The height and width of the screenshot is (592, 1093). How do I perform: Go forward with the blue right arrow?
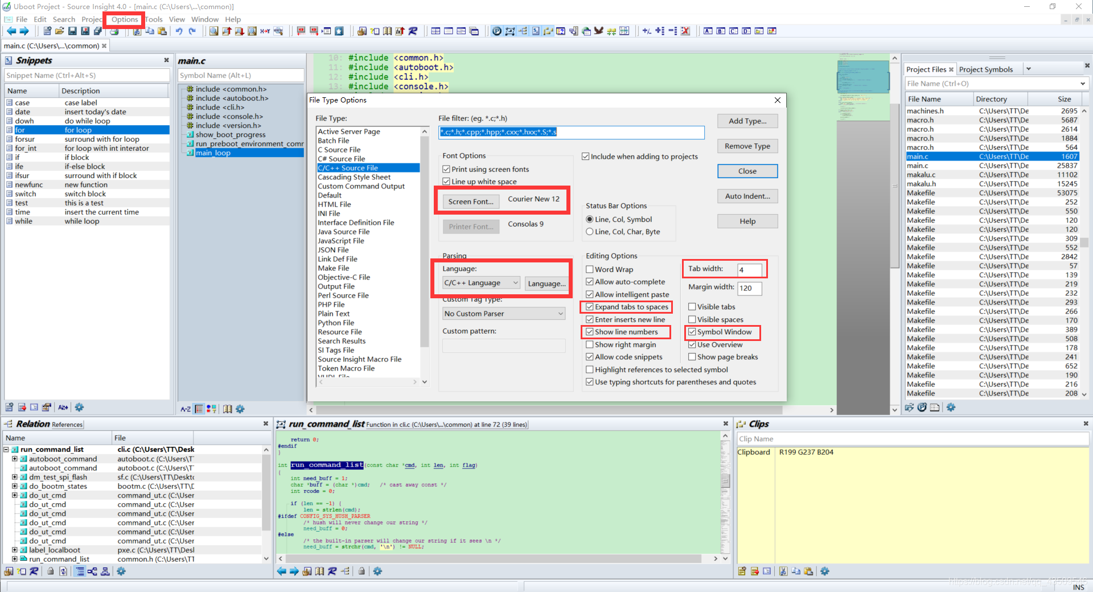(24, 31)
